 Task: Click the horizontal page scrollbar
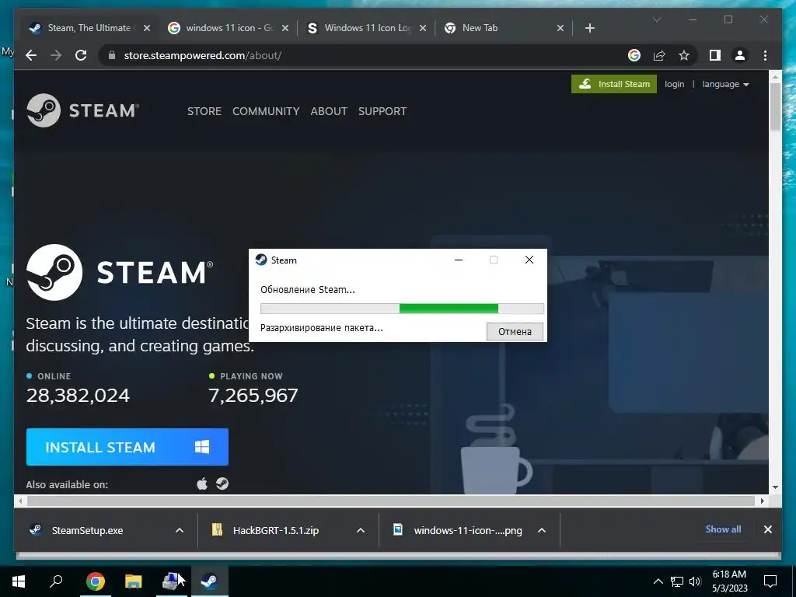pyautogui.click(x=393, y=501)
